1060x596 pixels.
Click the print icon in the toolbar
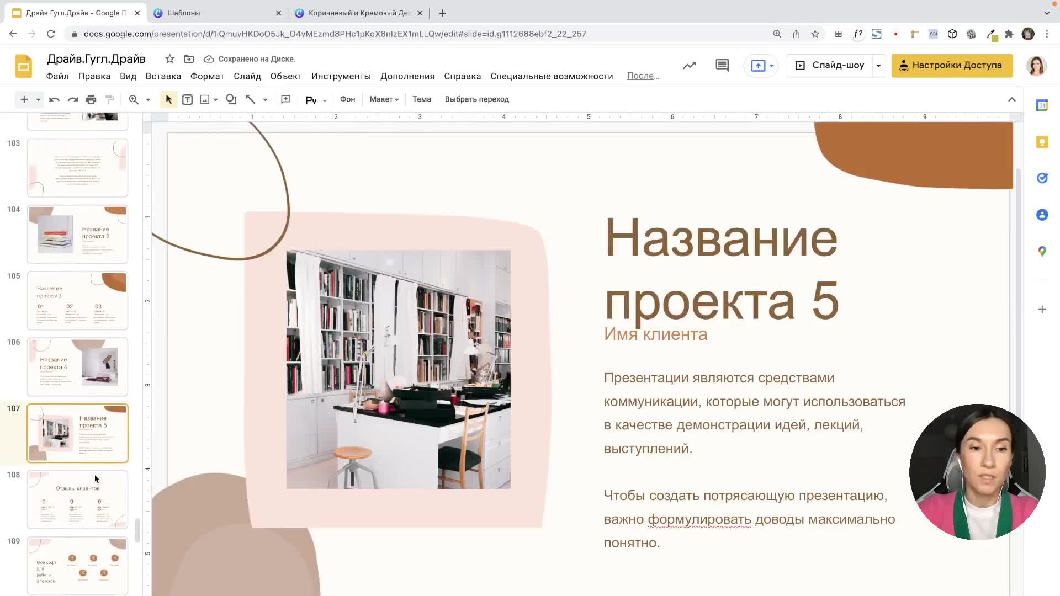click(x=91, y=99)
